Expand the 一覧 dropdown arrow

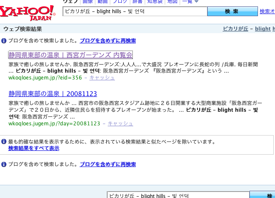(197, 2)
